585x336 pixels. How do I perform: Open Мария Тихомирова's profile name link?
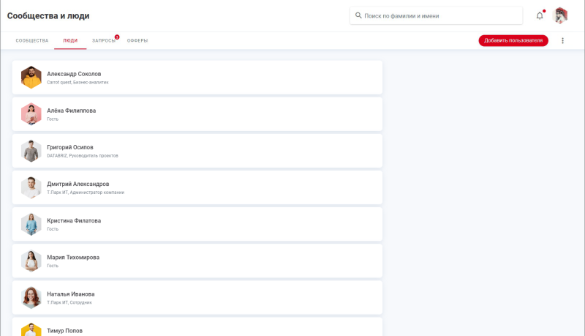point(73,257)
